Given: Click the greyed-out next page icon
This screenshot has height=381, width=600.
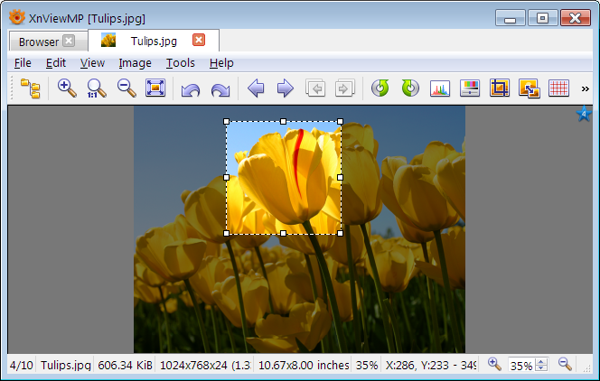Looking at the screenshot, I should coord(345,88).
